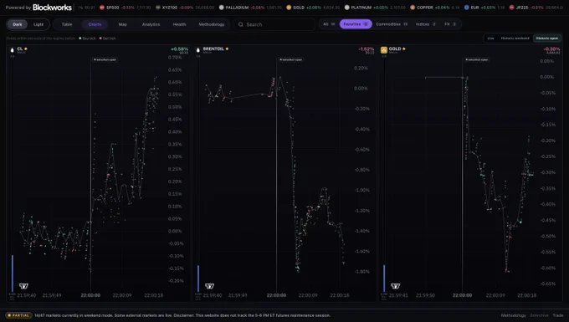
Task: Toggle the GOLD favorite star
Action: click(404, 49)
